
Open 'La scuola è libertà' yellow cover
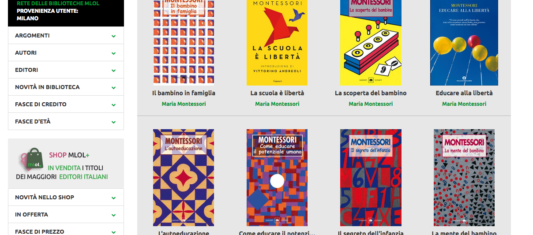pos(277,42)
